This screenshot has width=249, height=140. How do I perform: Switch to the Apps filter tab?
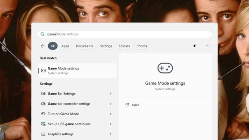tap(65, 46)
